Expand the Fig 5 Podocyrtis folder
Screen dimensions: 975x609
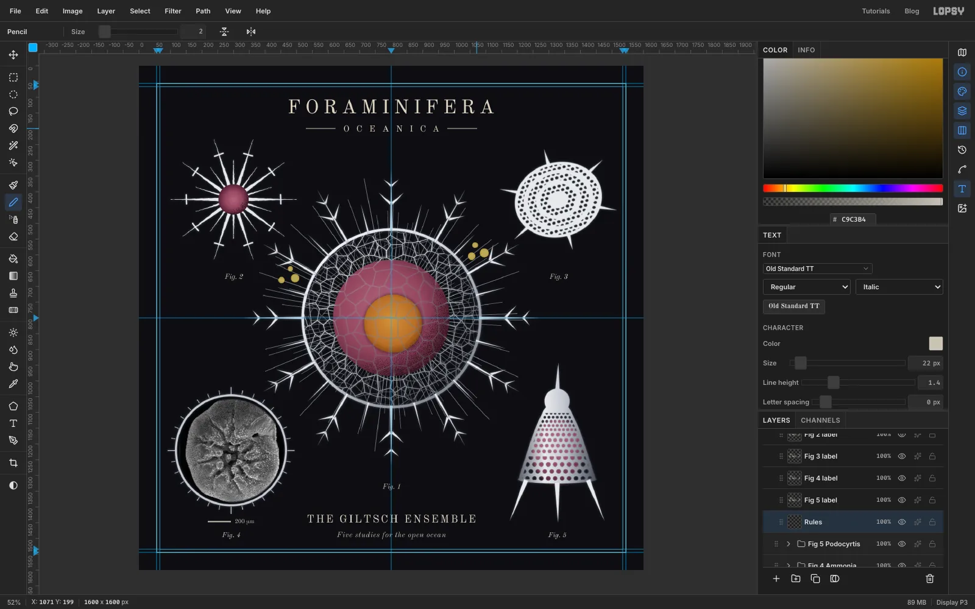789,544
